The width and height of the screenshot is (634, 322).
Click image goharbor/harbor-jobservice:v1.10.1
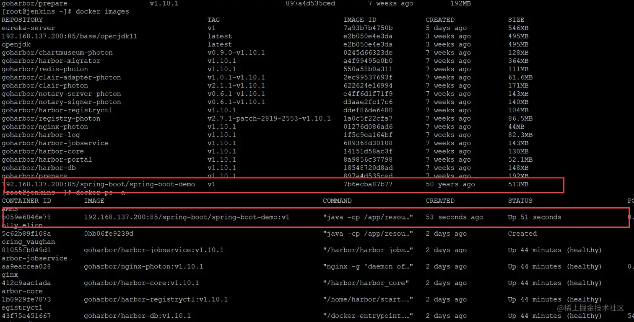pyautogui.click(x=154, y=250)
